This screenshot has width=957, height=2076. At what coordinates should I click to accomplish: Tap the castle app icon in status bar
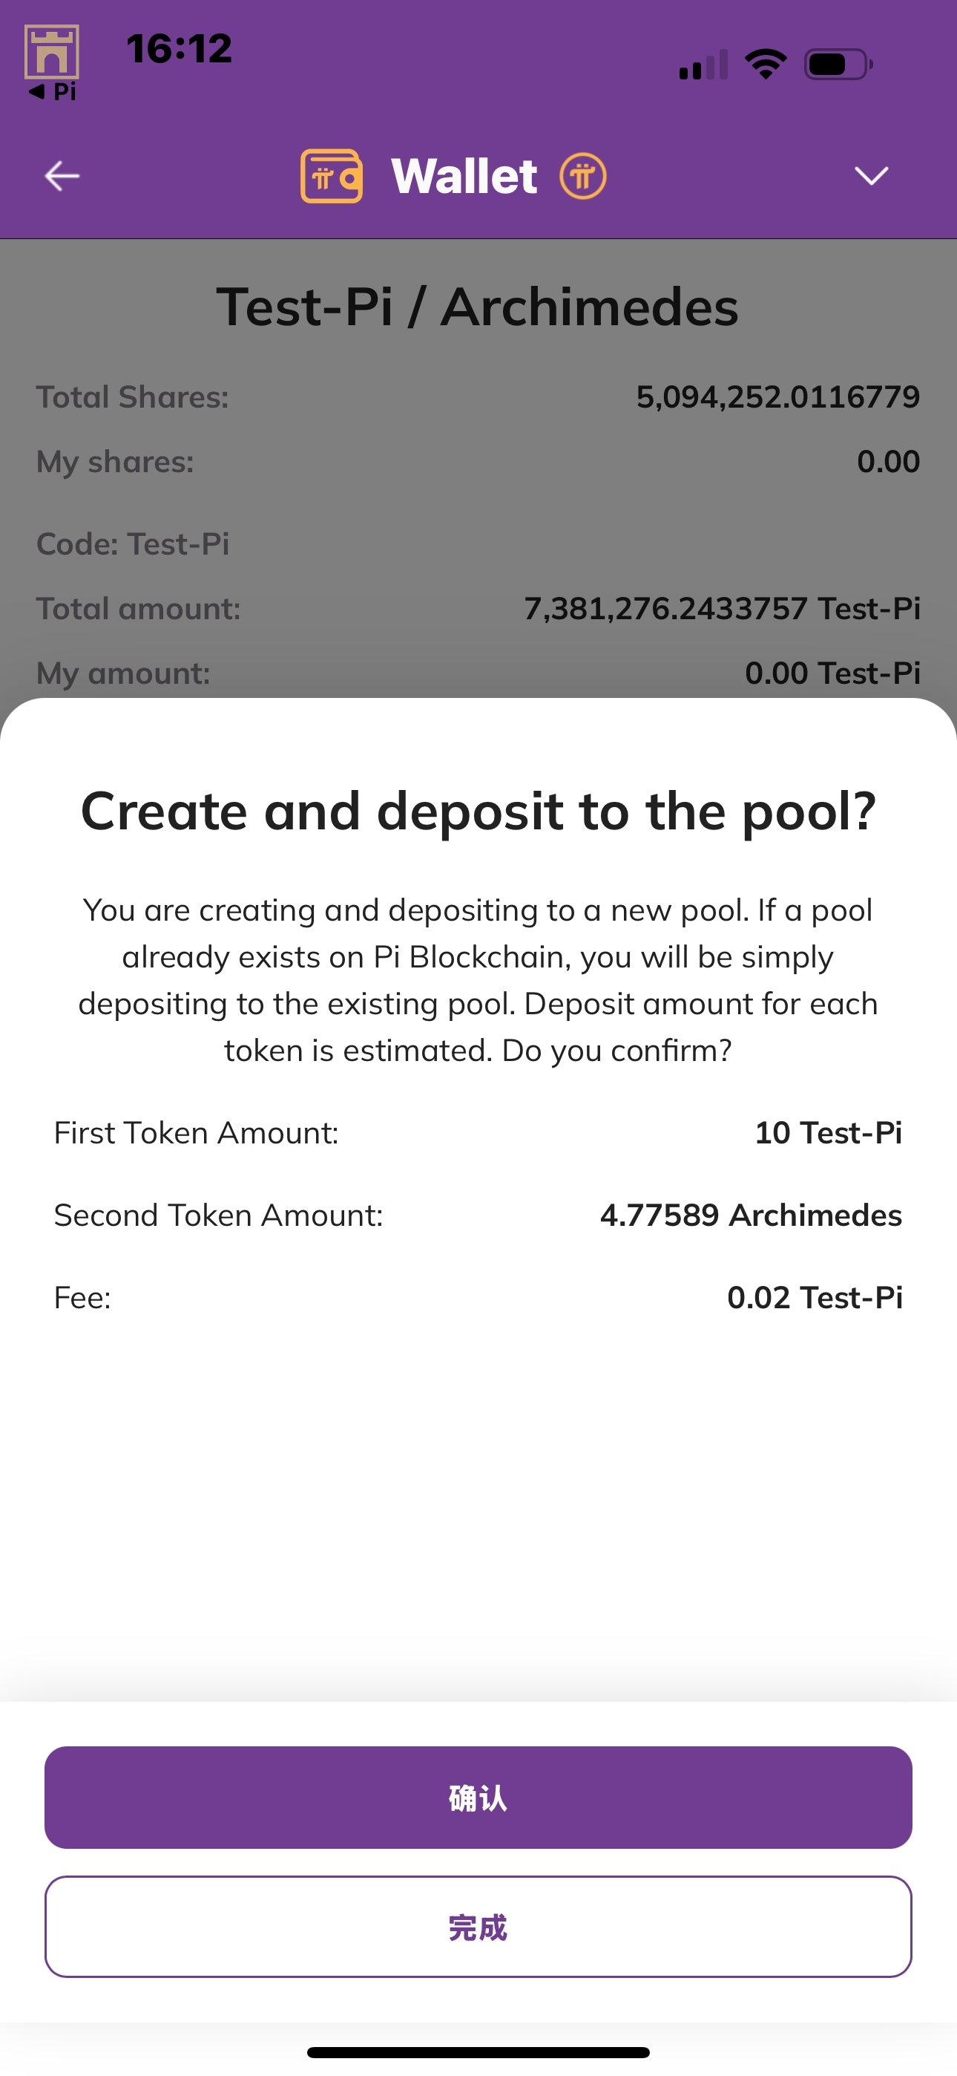(51, 51)
